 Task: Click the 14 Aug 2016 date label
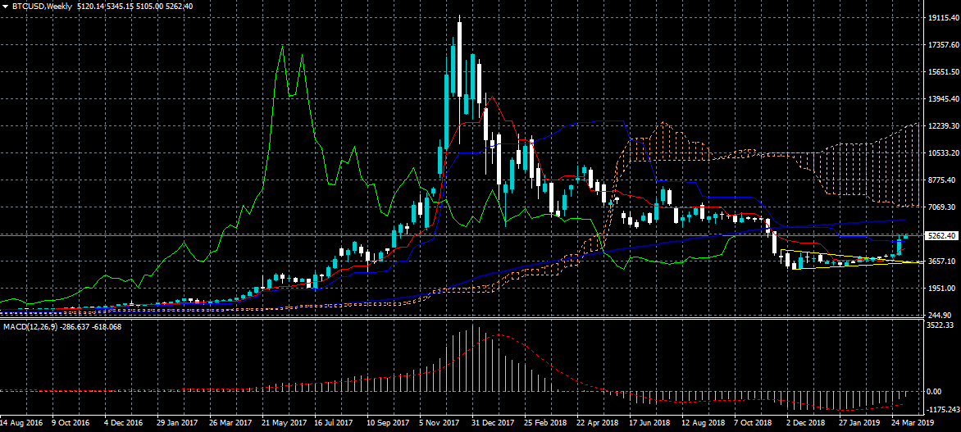click(x=22, y=423)
